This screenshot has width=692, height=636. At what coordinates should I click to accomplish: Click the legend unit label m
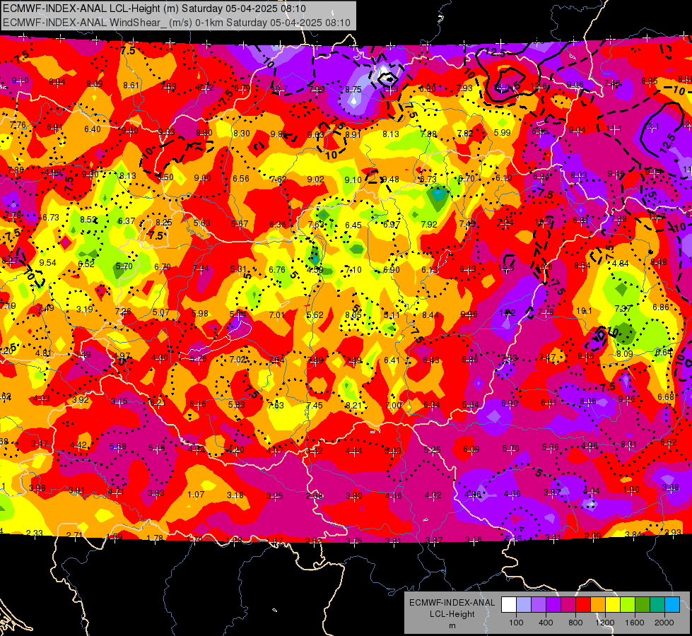[x=452, y=625]
